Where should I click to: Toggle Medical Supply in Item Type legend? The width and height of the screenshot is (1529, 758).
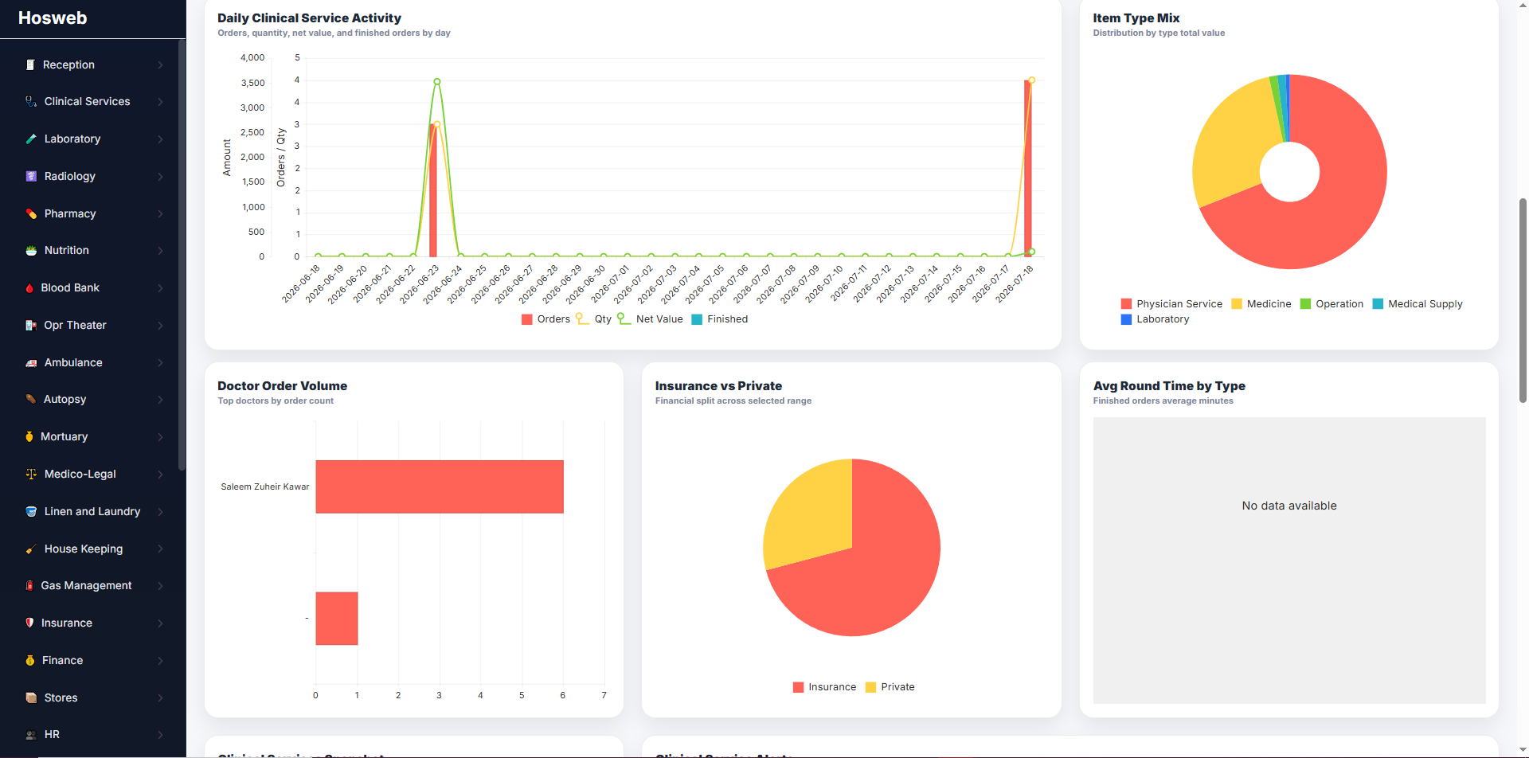1418,304
